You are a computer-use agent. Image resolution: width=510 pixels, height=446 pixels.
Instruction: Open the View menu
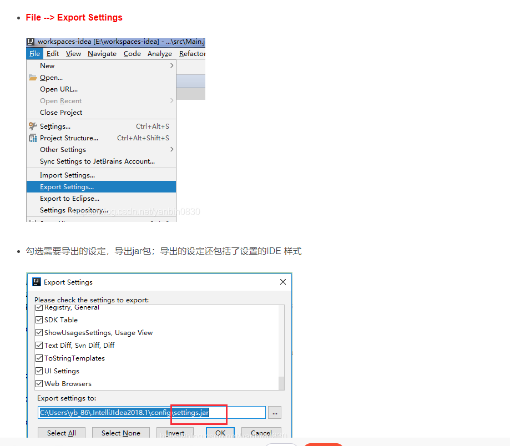(73, 54)
